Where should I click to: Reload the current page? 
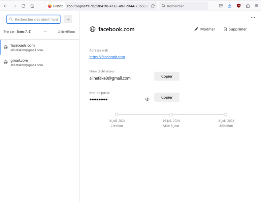(x=23, y=6)
